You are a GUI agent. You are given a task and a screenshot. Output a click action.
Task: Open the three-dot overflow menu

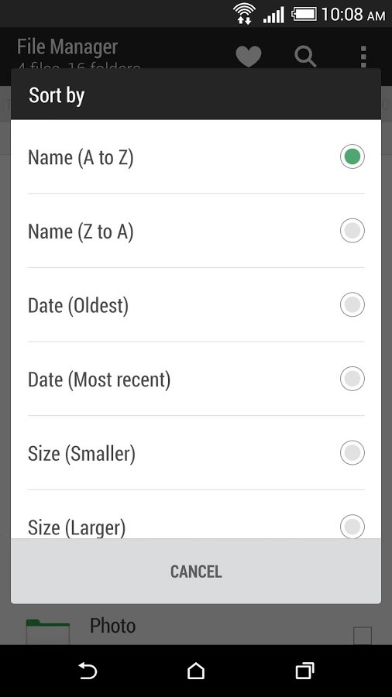pos(363,57)
